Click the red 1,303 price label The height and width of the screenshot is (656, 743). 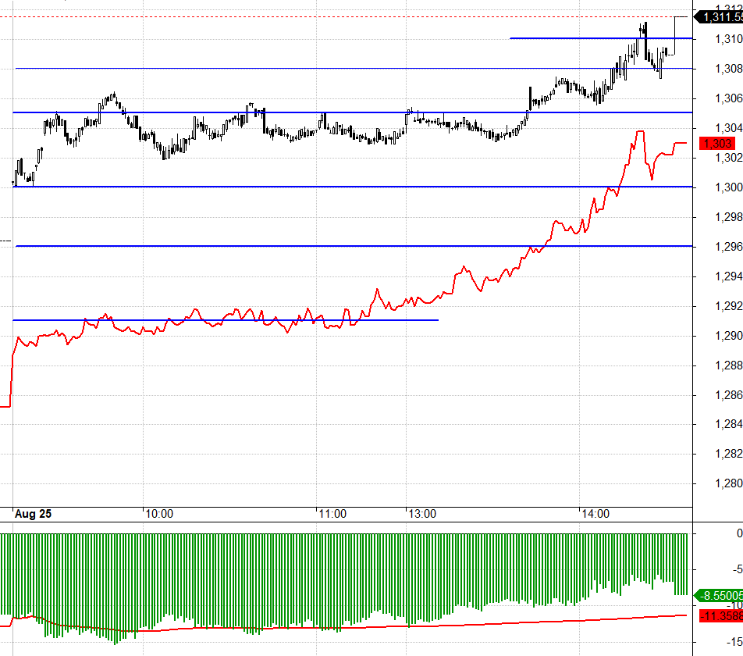point(717,144)
